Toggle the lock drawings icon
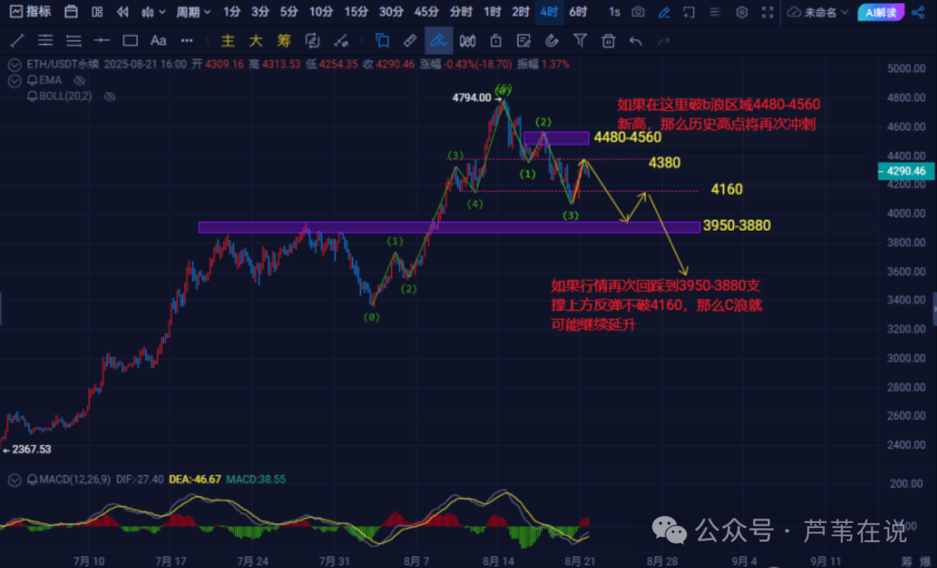 click(495, 41)
